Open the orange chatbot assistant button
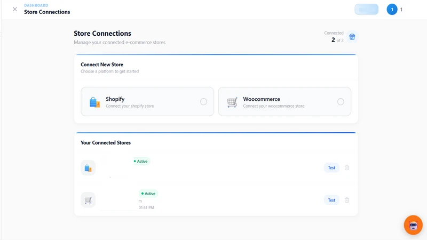Viewport: 427px width, 240px height. click(413, 225)
